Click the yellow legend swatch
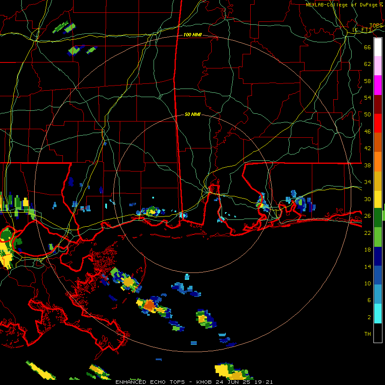The image size is (385, 385). (x=378, y=199)
